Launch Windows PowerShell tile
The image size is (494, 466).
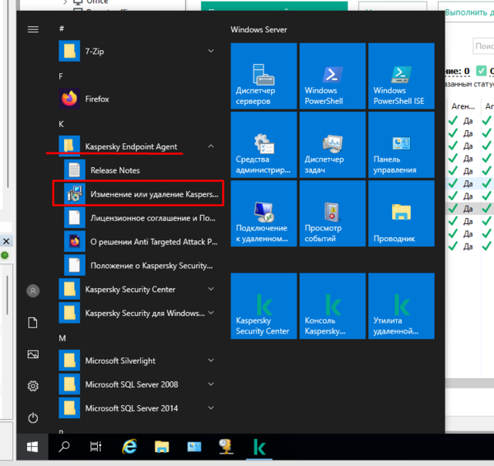pyautogui.click(x=330, y=76)
